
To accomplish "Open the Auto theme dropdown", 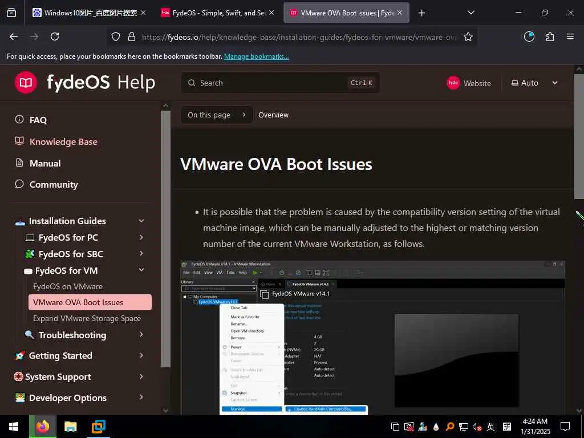I will click(534, 83).
